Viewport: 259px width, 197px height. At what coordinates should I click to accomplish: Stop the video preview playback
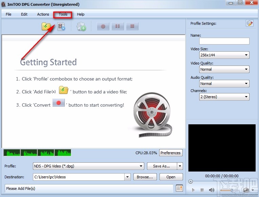[x=202, y=190]
